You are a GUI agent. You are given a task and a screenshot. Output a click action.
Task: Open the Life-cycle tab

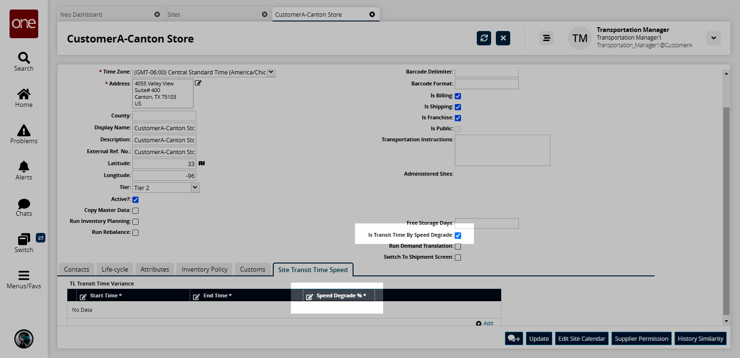[x=115, y=269]
